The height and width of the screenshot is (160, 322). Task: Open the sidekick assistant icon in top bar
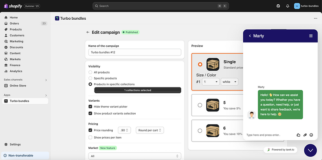point(278,6)
